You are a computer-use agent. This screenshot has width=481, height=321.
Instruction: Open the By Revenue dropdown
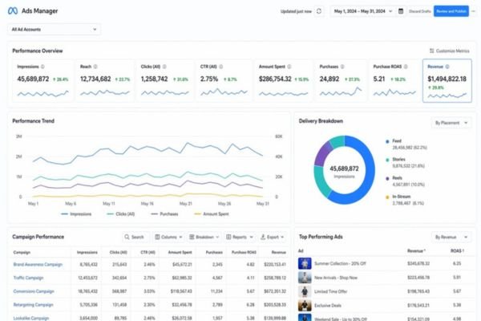tap(451, 237)
